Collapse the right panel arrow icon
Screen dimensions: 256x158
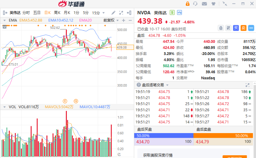[x=129, y=13]
